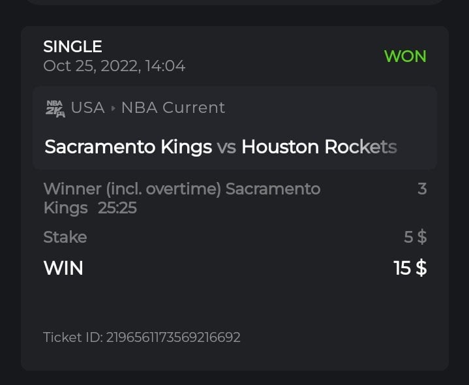The width and height of the screenshot is (469, 385).
Task: Click the odds value 3
Action: (x=421, y=189)
